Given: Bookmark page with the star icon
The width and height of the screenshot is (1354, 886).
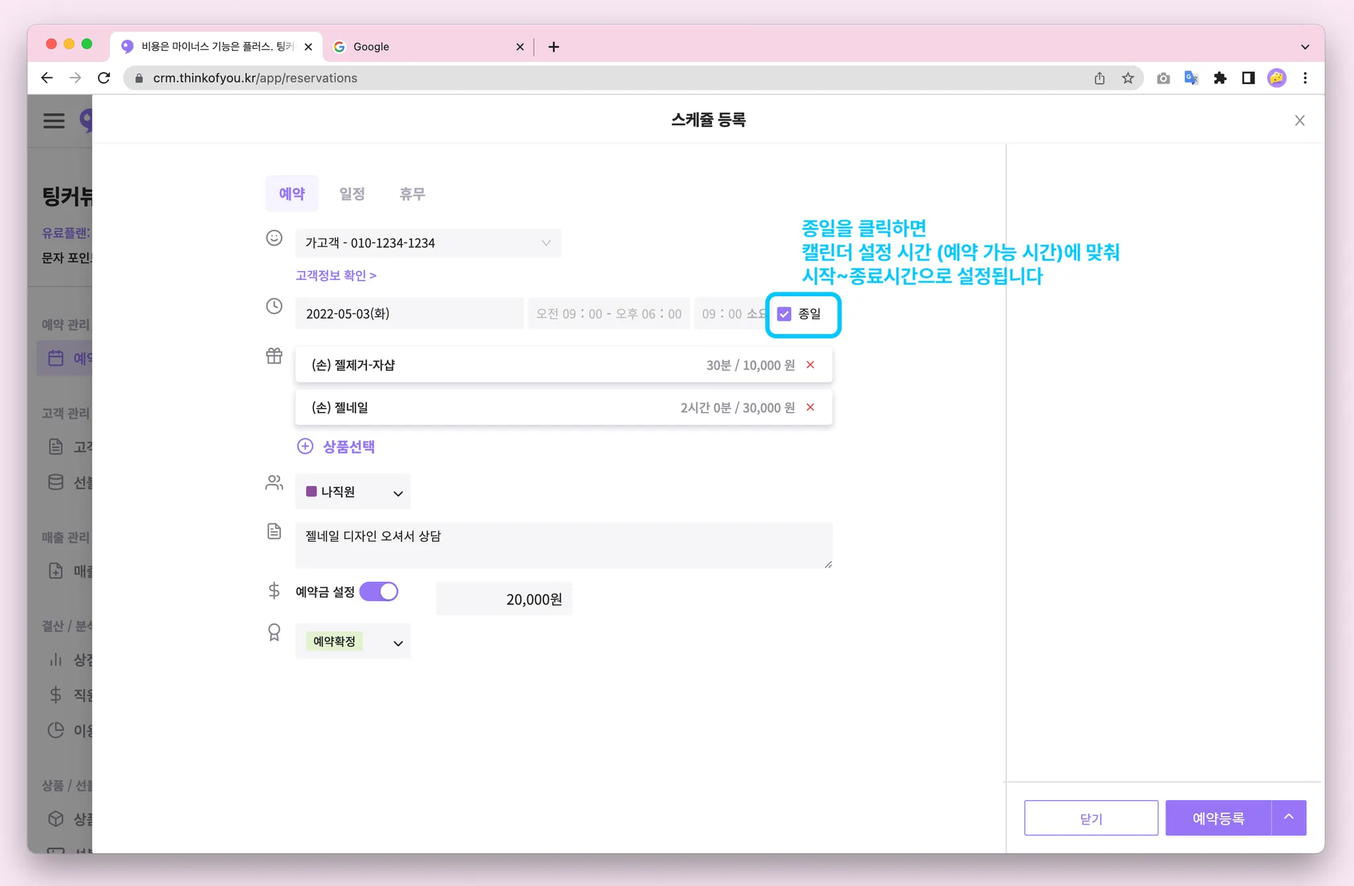Looking at the screenshot, I should (x=1128, y=78).
